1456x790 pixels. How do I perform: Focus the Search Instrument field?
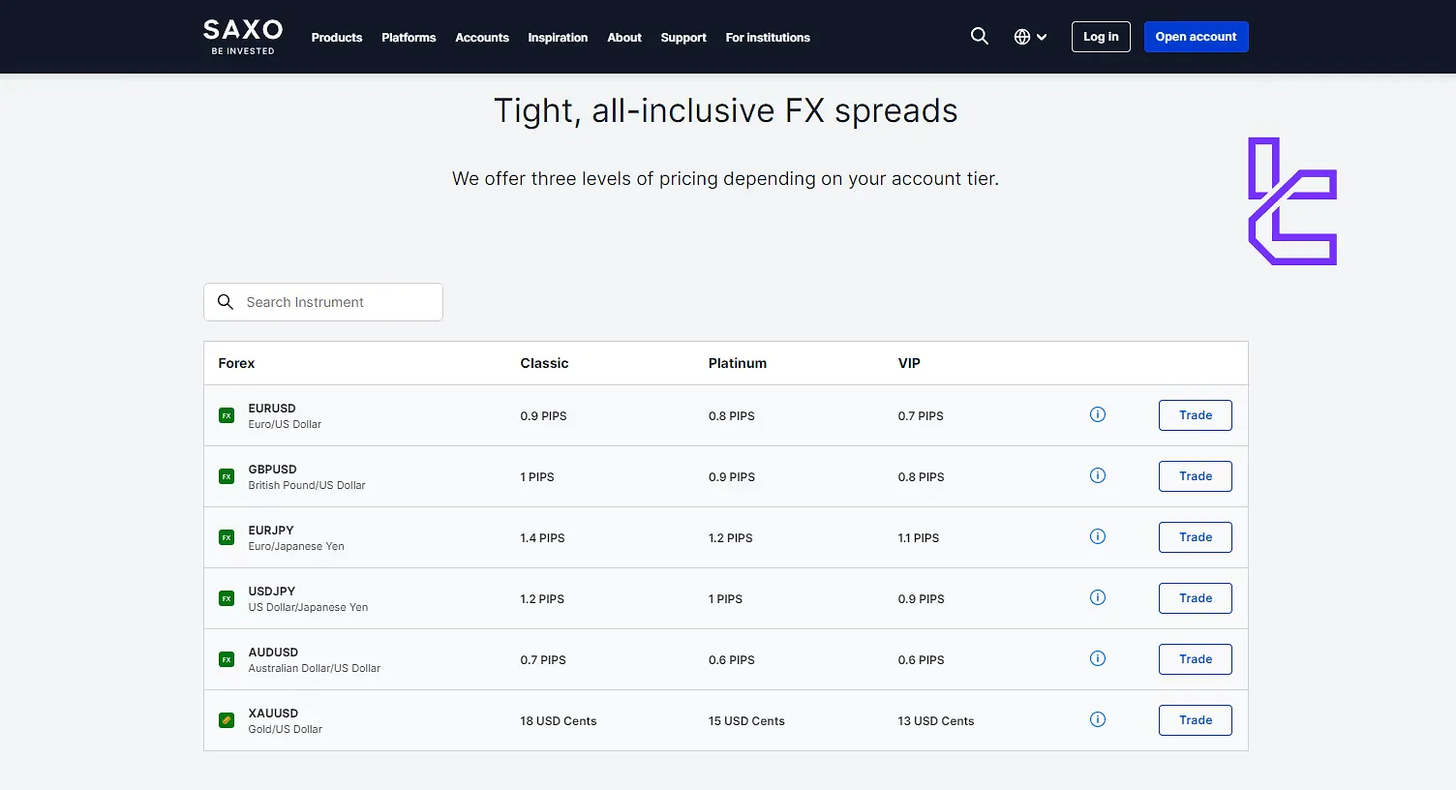[323, 302]
